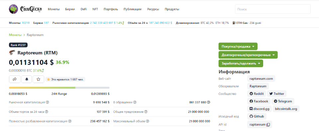Image resolution: width=319 pixels, height=131 pixels.
Task: Open the Github source code link
Action: (x=257, y=116)
